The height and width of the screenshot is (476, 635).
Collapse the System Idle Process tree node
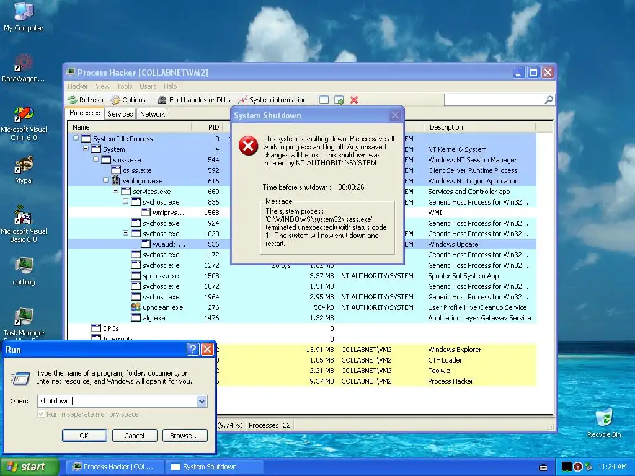click(76, 138)
